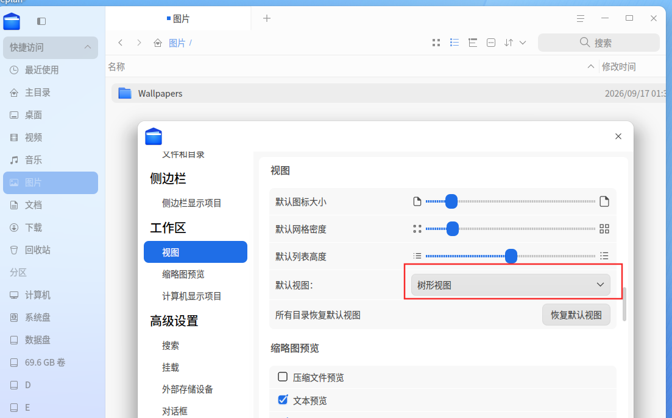The image size is (672, 418).
Task: Enable the 压缩文件预览 checkbox
Action: 283,377
